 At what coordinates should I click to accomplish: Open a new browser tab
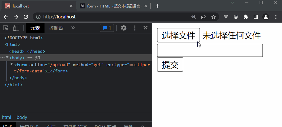coord(157,6)
